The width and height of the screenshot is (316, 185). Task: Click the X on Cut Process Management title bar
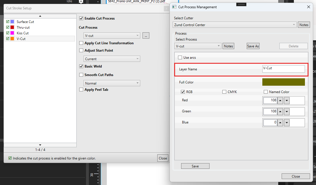308,7
